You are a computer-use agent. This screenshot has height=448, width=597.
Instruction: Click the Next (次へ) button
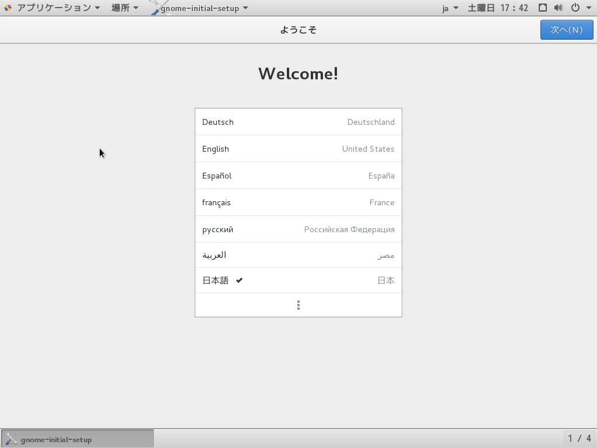click(566, 30)
